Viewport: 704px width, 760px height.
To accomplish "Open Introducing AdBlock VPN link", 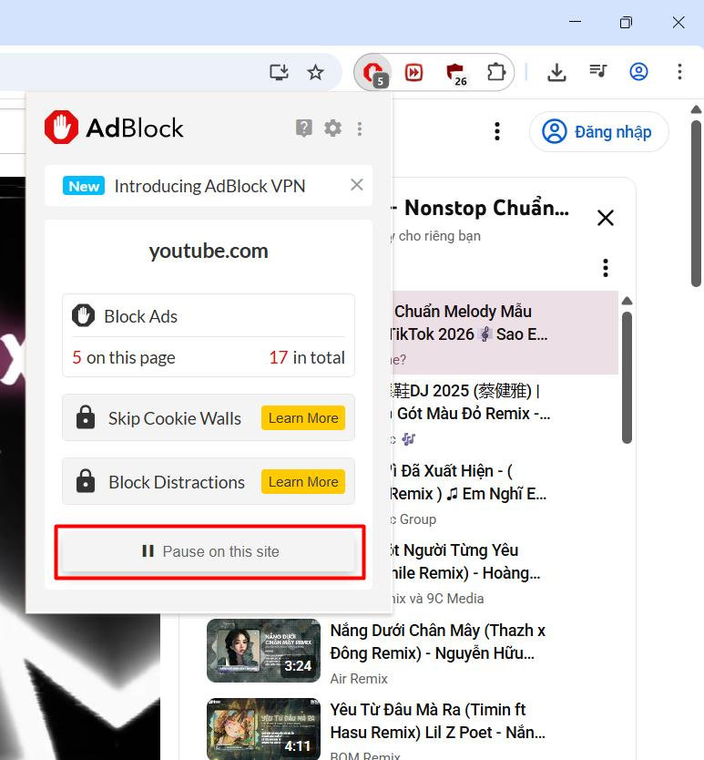I will coord(209,186).
